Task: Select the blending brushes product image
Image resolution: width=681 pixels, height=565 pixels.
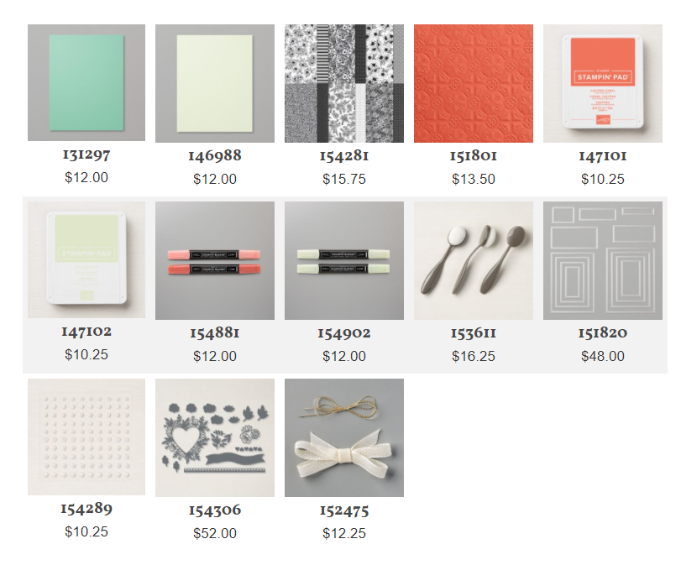Action: click(x=474, y=260)
